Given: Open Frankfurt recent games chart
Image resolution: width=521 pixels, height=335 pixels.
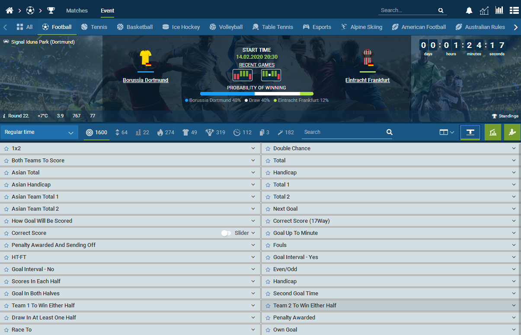Looking at the screenshot, I should coord(271,75).
